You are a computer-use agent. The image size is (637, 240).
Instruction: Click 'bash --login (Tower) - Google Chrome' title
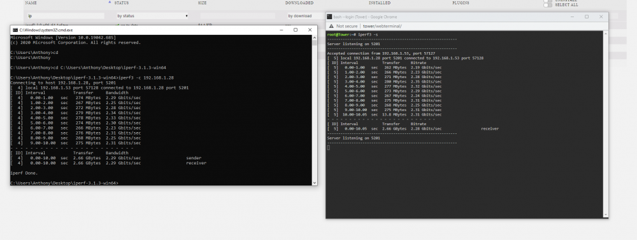tap(365, 17)
